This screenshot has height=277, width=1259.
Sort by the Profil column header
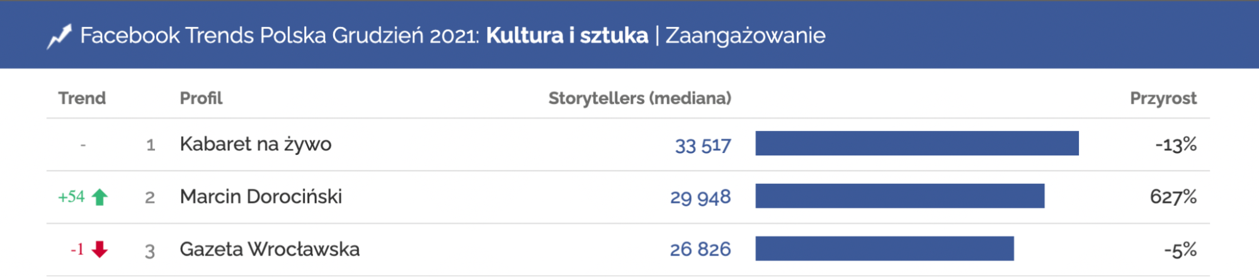click(x=201, y=98)
